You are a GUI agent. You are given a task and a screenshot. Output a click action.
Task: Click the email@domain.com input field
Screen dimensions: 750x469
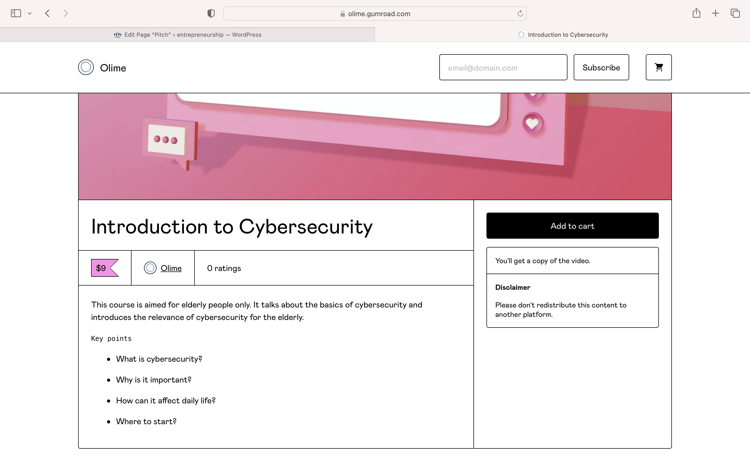(503, 67)
